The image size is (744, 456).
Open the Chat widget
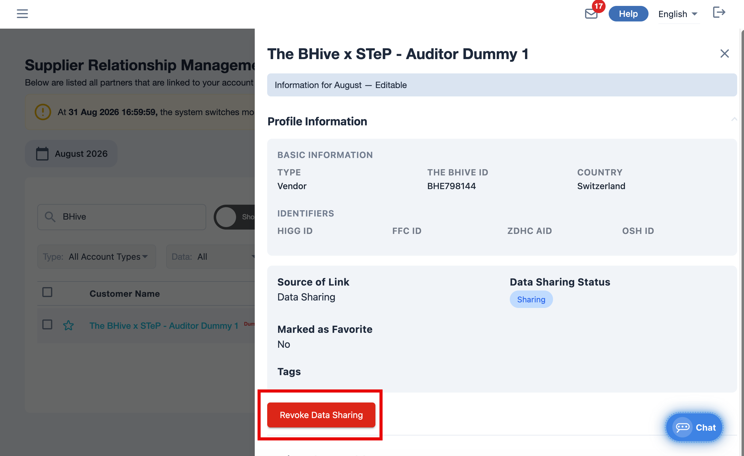694,427
